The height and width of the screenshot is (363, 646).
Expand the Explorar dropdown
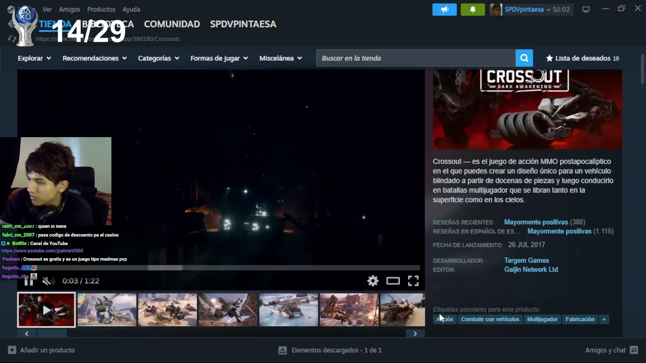[x=34, y=58]
